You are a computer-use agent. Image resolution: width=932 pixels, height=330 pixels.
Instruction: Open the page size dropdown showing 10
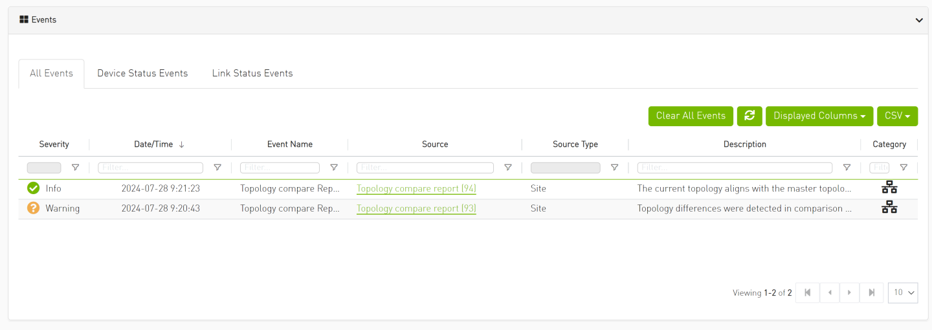[x=903, y=292]
